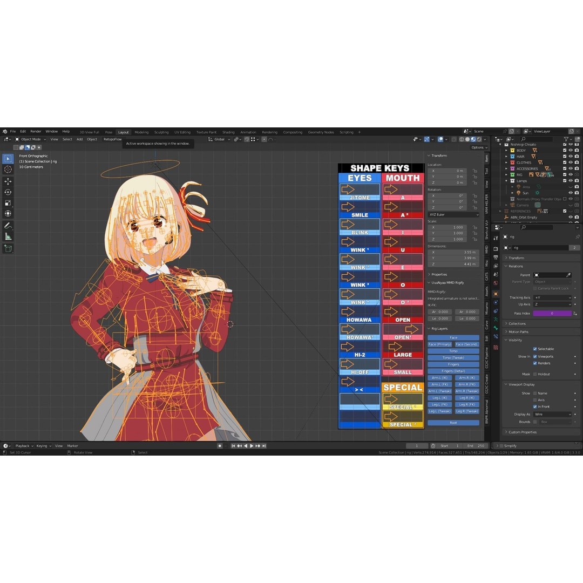Screen dimensions: 583x583
Task: Open the Global transform orientation dropdown
Action: [219, 139]
